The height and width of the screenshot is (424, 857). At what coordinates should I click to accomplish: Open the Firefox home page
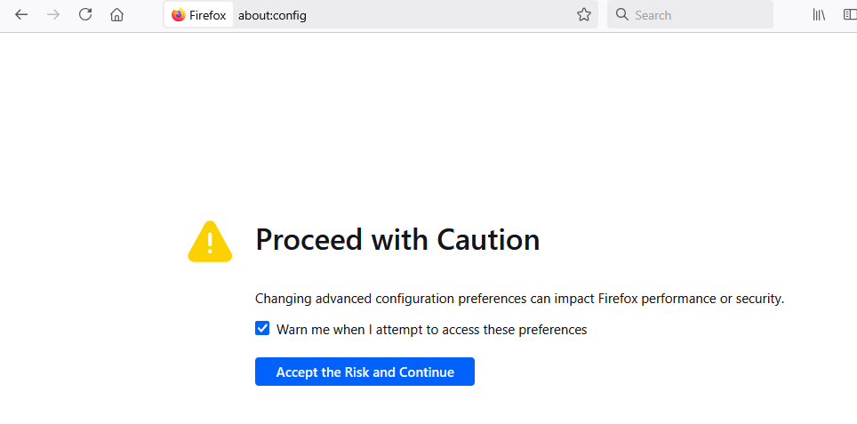116,15
